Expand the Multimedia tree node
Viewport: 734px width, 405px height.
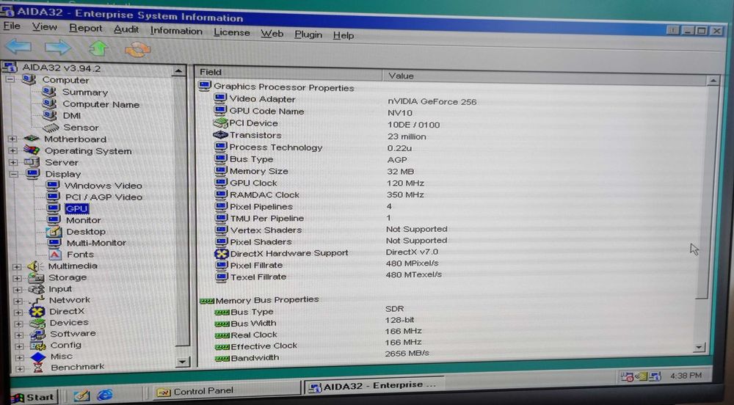(x=17, y=266)
